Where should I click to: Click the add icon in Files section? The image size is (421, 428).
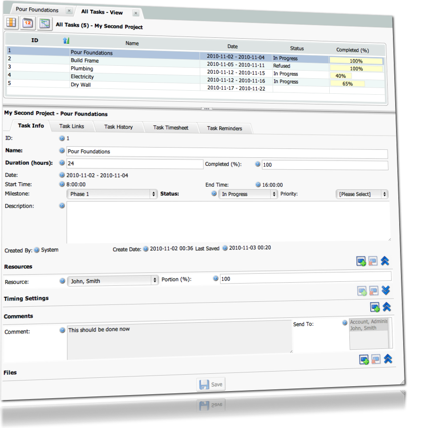click(x=364, y=360)
